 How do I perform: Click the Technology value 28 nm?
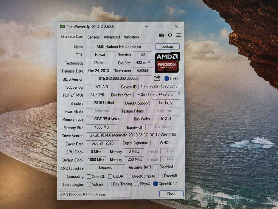click(98, 63)
